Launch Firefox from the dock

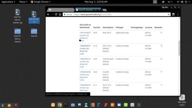pos(53,105)
